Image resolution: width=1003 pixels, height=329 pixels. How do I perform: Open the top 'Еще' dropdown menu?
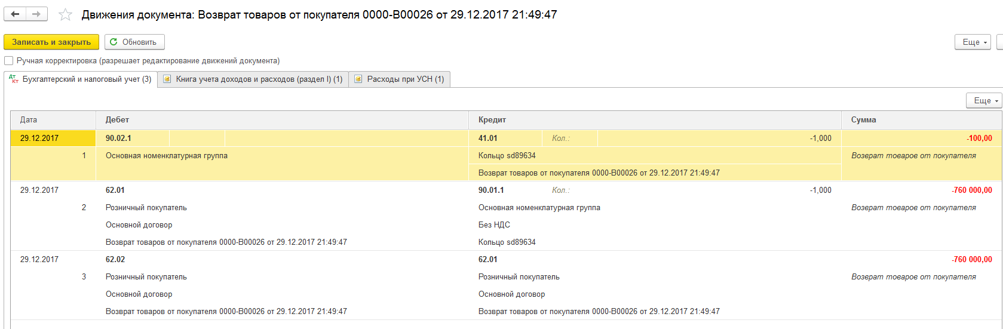pyautogui.click(x=973, y=42)
